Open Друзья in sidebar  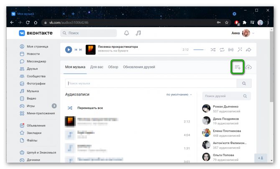click(x=29, y=69)
